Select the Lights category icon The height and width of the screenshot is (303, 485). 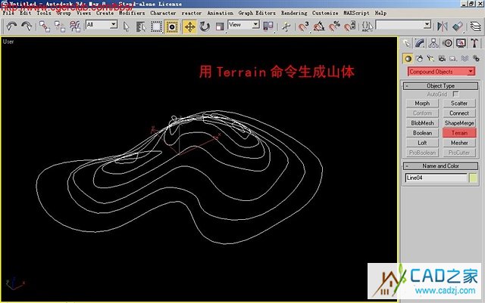(x=430, y=59)
